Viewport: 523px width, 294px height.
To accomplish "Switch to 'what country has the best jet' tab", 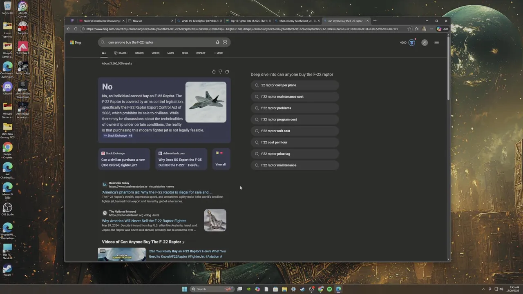I will coord(297,21).
